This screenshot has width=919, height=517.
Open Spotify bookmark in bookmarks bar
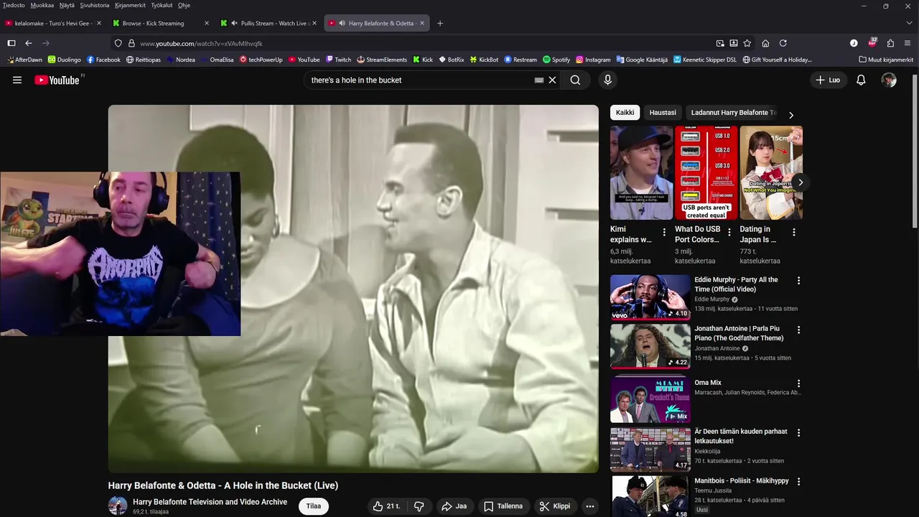556,60
